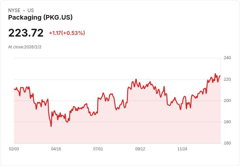Click the rightmost end of the price line

tap(220, 76)
